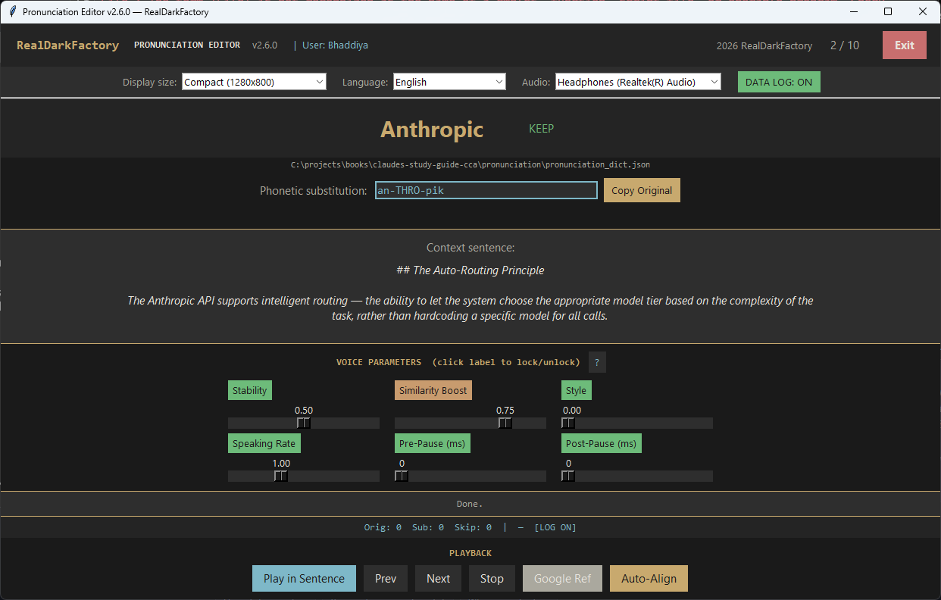
Task: Focus the Phonetic substitution input field
Action: point(486,190)
